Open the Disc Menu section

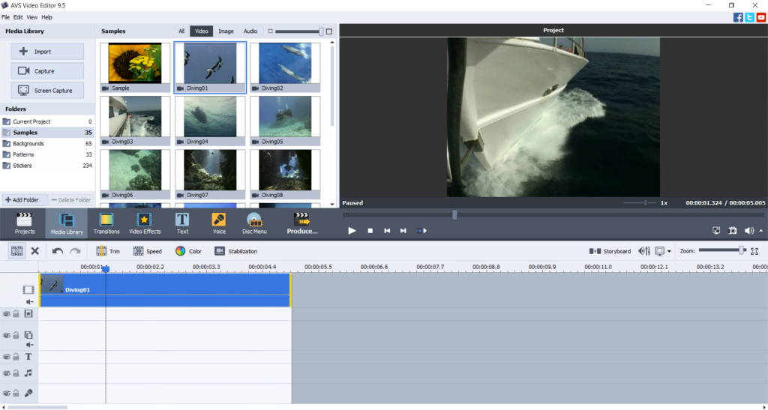[x=254, y=223]
